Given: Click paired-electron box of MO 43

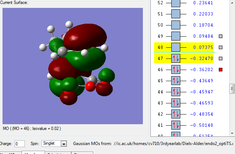Looking at the screenshot, I should pos(176,103).
